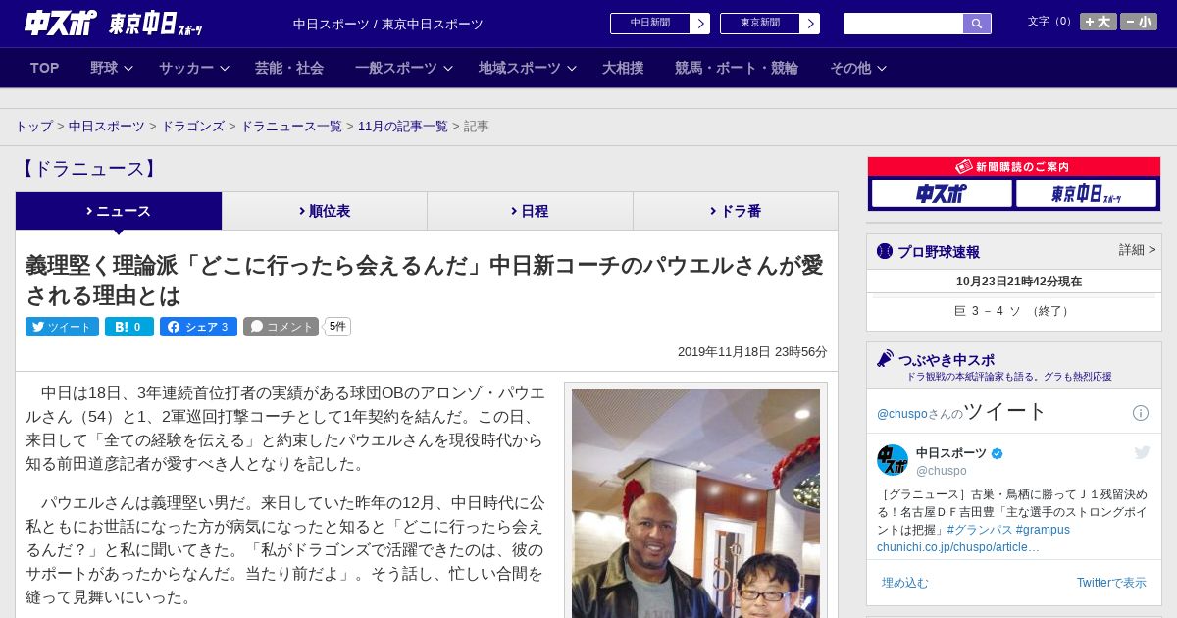Screen dimensions: 1177x618
Task: Decrease font size with 小 button
Action: 1139,22
